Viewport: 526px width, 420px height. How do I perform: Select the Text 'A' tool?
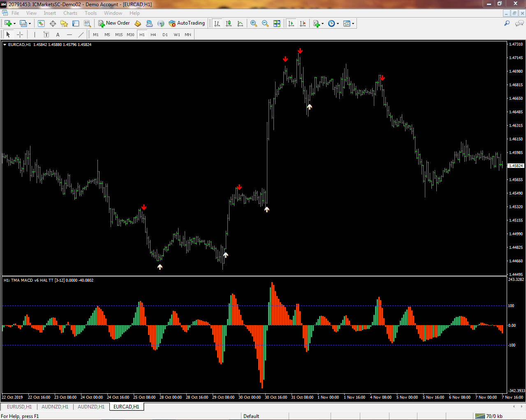click(x=58, y=35)
